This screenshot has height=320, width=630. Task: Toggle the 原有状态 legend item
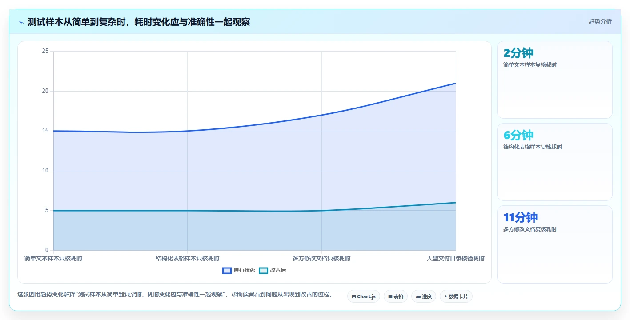coord(239,270)
